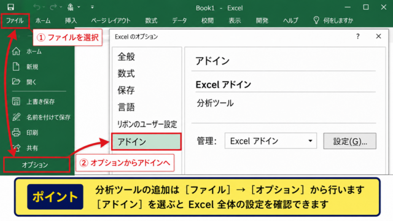Switch to the ホーム ribbon tab

point(43,20)
